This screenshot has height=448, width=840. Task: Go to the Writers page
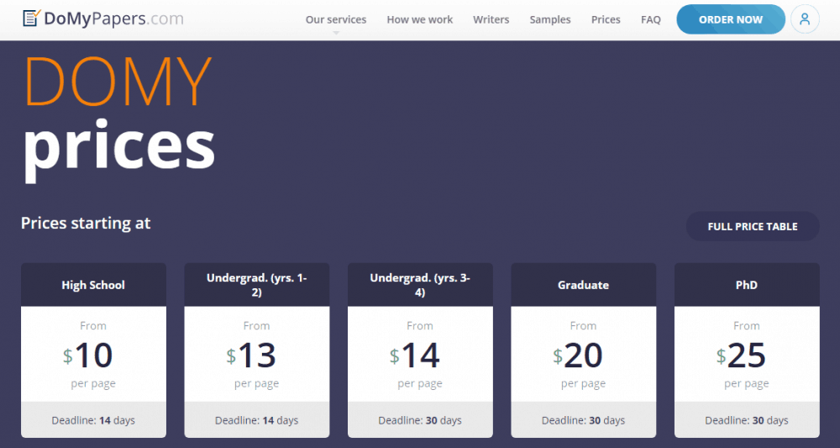[491, 20]
